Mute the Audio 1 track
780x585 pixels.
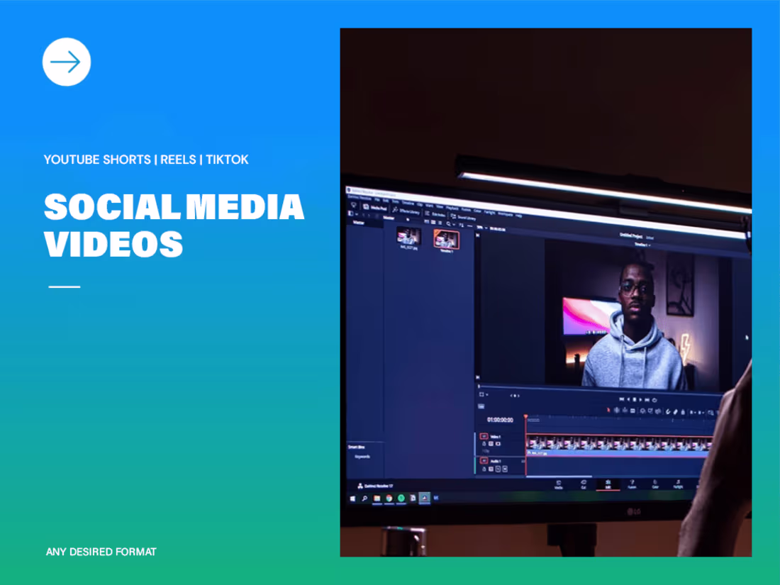coord(498,469)
